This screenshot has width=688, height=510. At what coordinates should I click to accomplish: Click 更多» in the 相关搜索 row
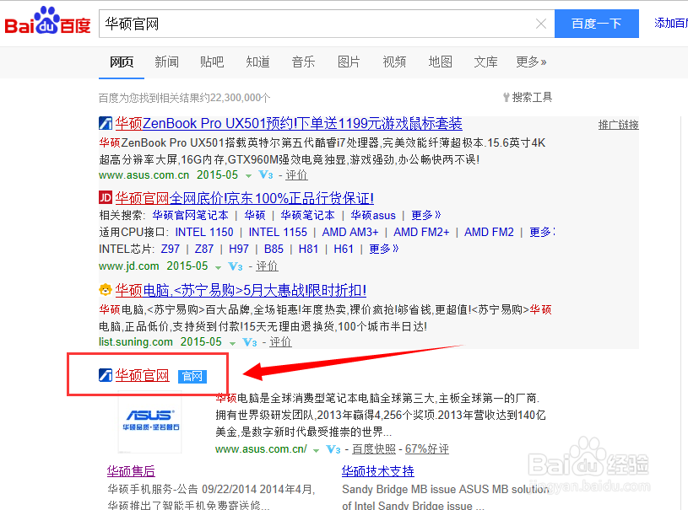(x=426, y=215)
